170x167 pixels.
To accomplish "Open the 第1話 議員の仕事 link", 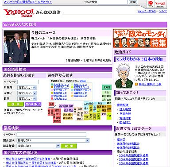I will (150, 84).
